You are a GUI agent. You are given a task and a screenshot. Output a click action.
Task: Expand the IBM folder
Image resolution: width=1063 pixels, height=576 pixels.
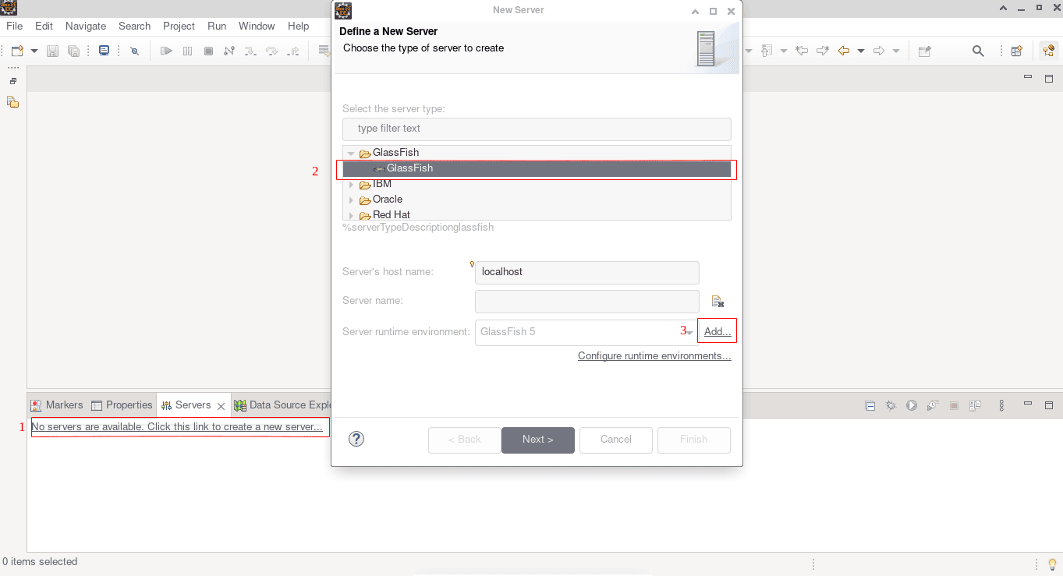[351, 185]
